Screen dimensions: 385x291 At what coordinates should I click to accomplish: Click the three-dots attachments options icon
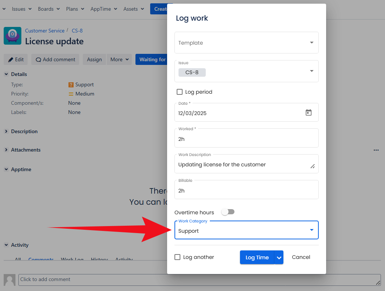[376, 150]
